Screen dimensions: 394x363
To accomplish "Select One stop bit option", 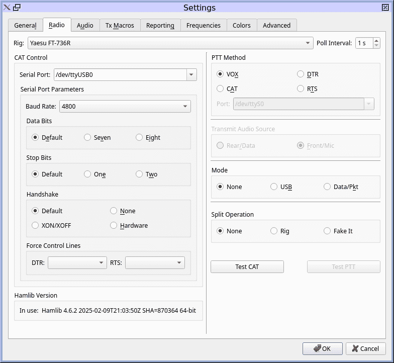I will (87, 174).
